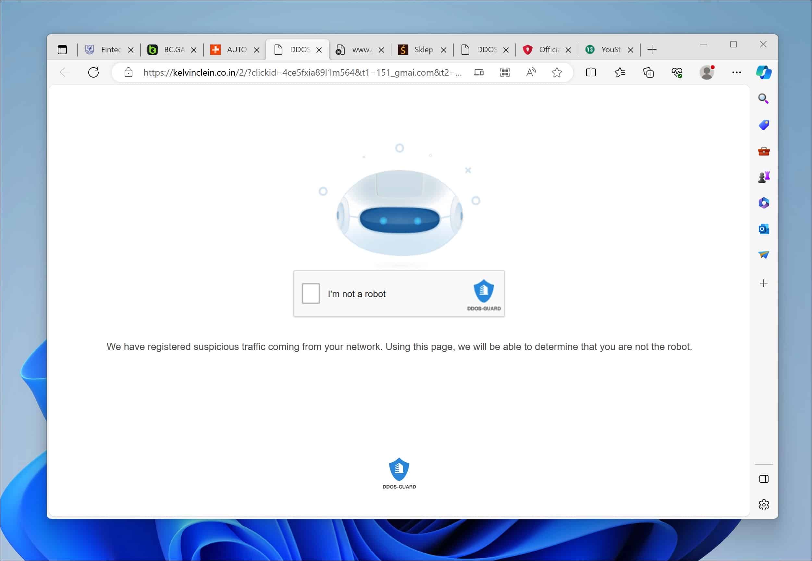Open the tab actions menu icon
812x561 pixels.
62,50
